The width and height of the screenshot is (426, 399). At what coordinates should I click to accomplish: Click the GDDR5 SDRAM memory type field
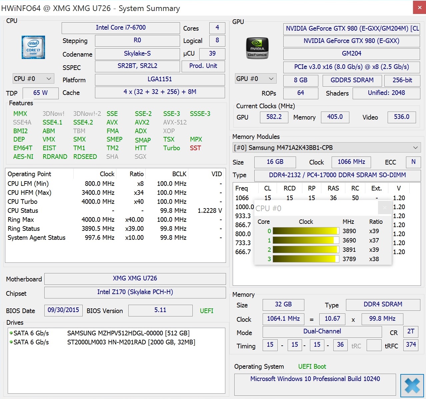coord(352,80)
